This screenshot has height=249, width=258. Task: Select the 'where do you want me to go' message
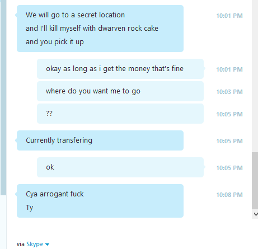120,91
